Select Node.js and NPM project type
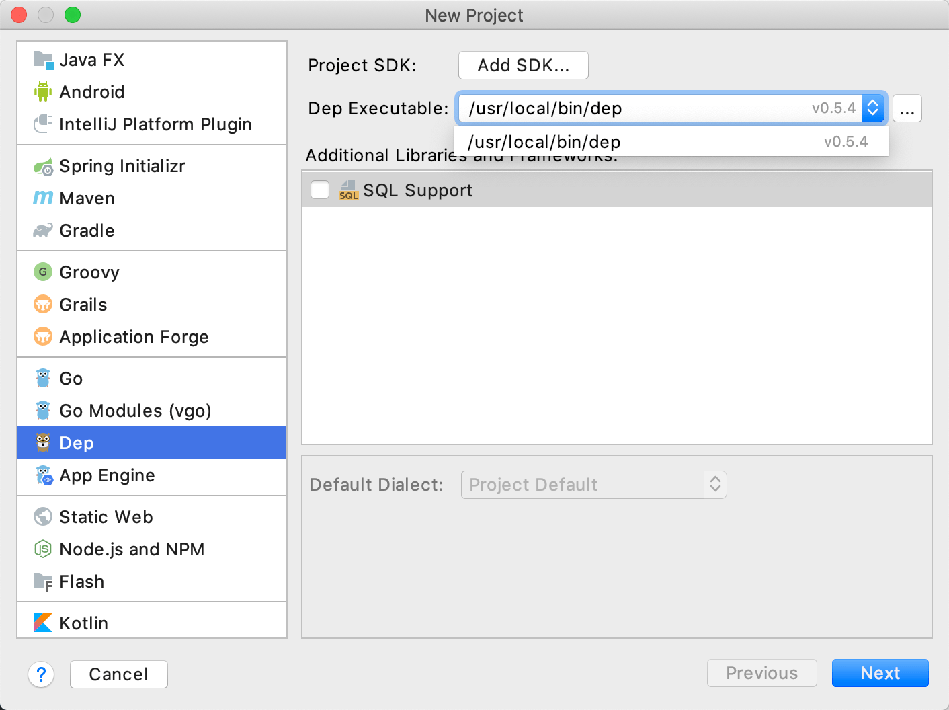The width and height of the screenshot is (949, 710). [x=152, y=549]
